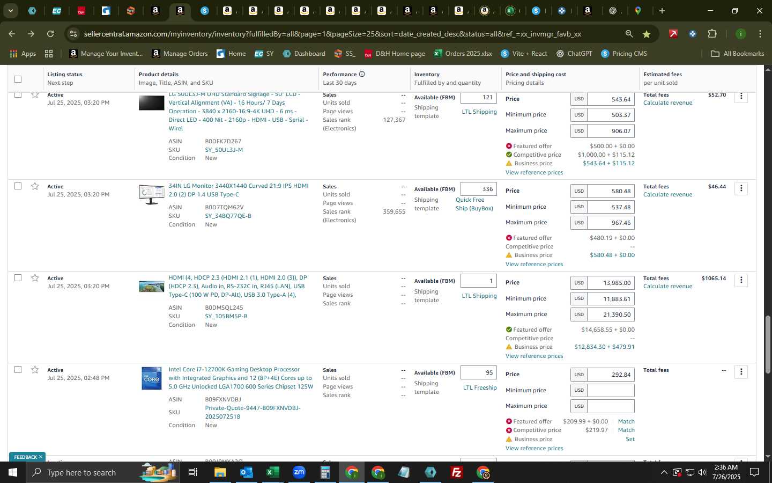
Task: Open 34IN LG Monitor product title link
Action: click(x=238, y=190)
